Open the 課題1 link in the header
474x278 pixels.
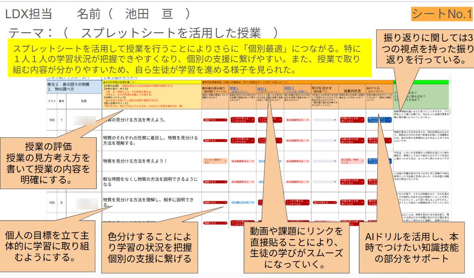[235, 87]
